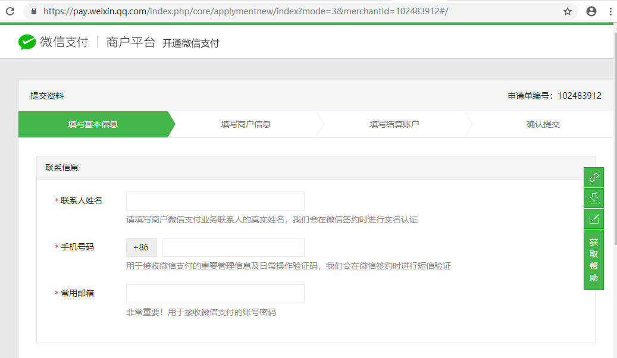Click the 联系信息 section header
Image resolution: width=617 pixels, height=358 pixels.
point(62,168)
